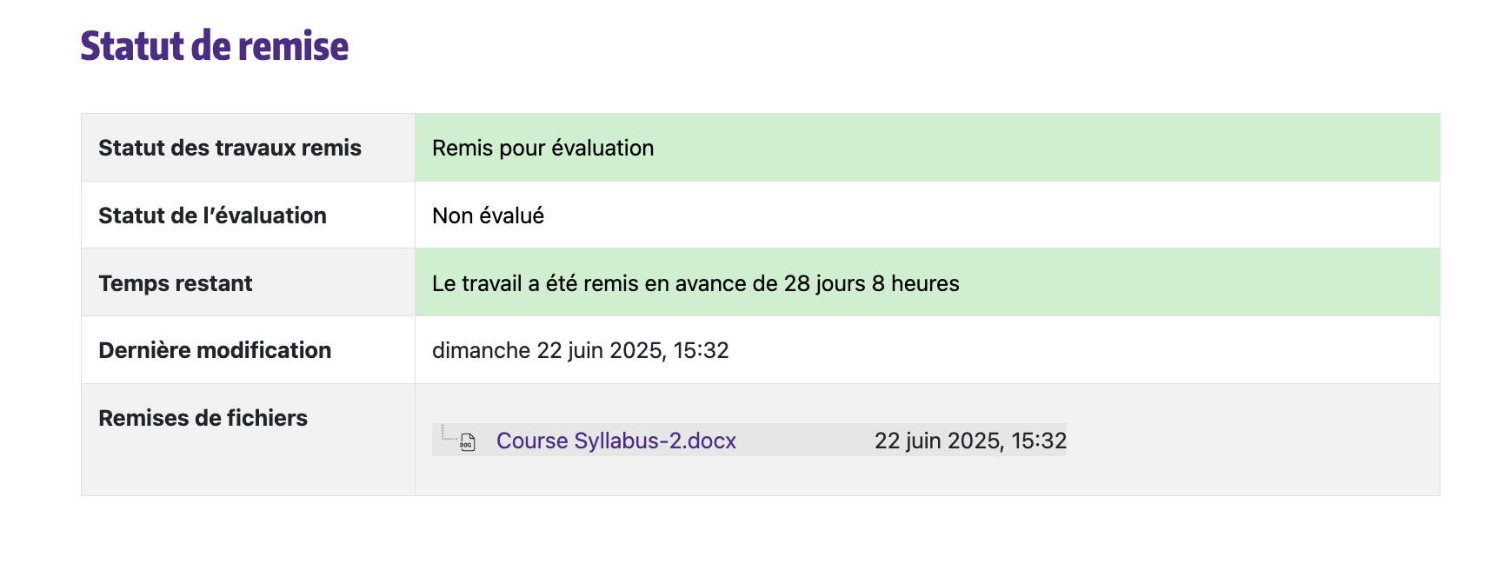Viewport: 1504px width, 570px height.
Task: Click the 'Le travail a été remis' text
Action: point(530,283)
